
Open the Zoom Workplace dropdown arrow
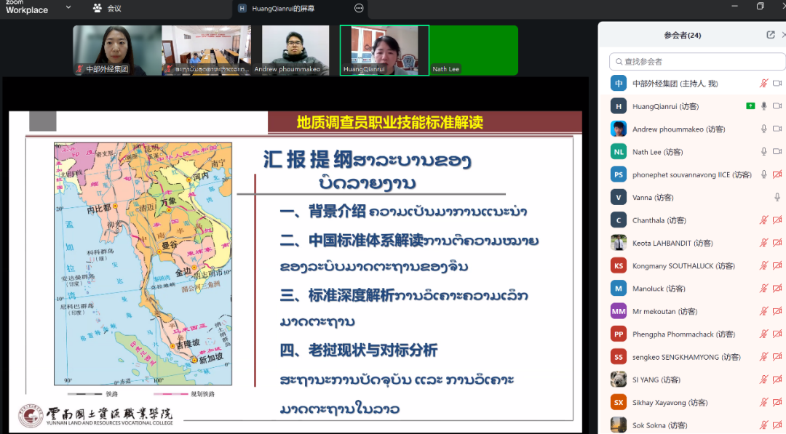pyautogui.click(x=68, y=9)
